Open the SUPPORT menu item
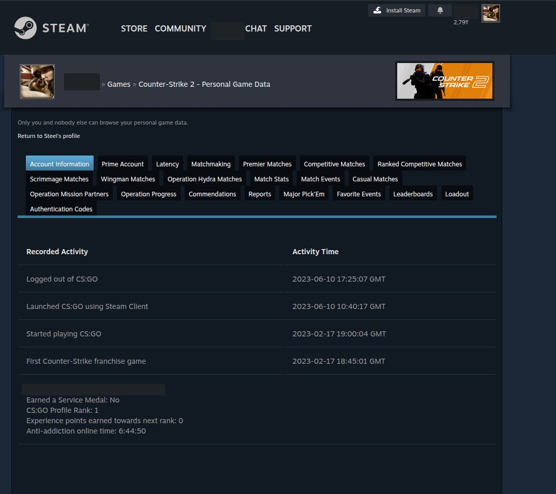Viewport: 556px width, 494px height. point(293,28)
